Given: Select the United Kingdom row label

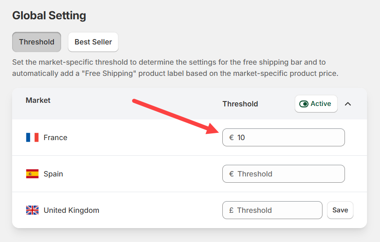Looking at the screenshot, I should click(71, 210).
